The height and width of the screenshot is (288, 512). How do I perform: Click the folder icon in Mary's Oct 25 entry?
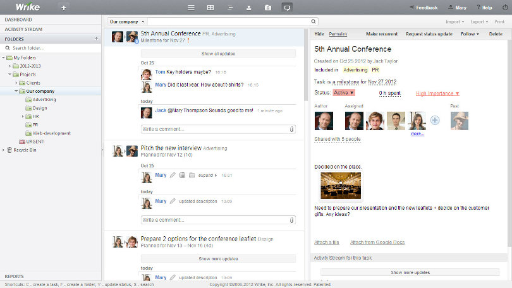point(192,175)
